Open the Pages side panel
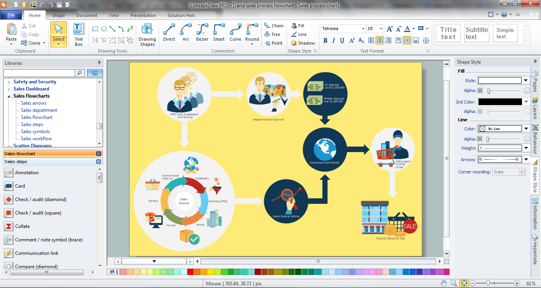 pyautogui.click(x=535, y=81)
